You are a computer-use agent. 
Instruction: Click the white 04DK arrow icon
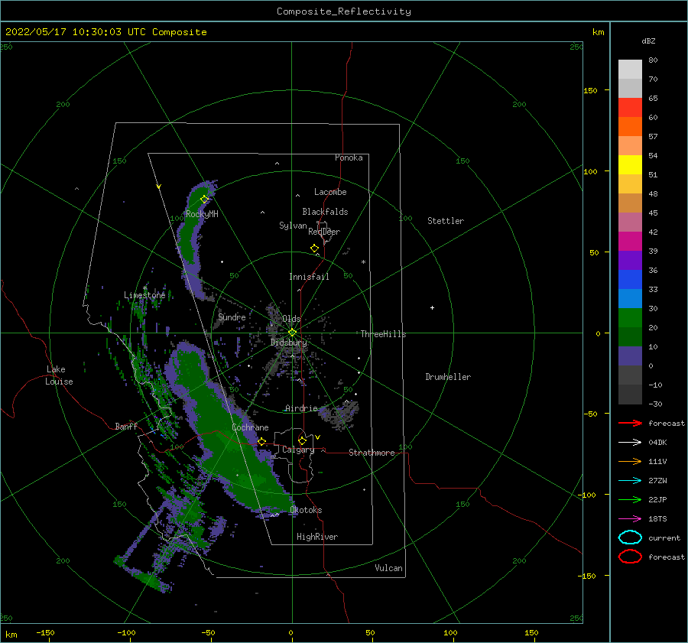[x=630, y=443]
